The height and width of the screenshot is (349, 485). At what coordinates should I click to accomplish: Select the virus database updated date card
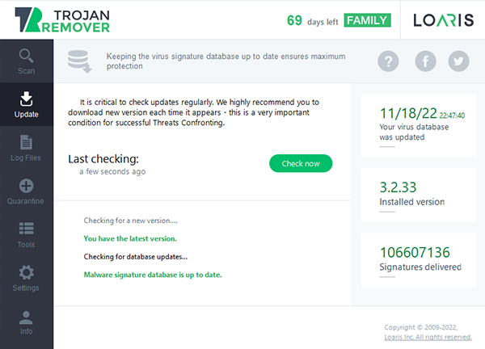point(419,125)
